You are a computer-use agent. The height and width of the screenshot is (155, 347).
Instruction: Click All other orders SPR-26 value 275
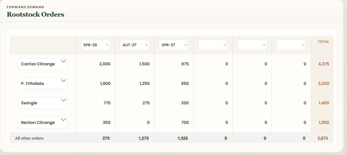pos(106,139)
